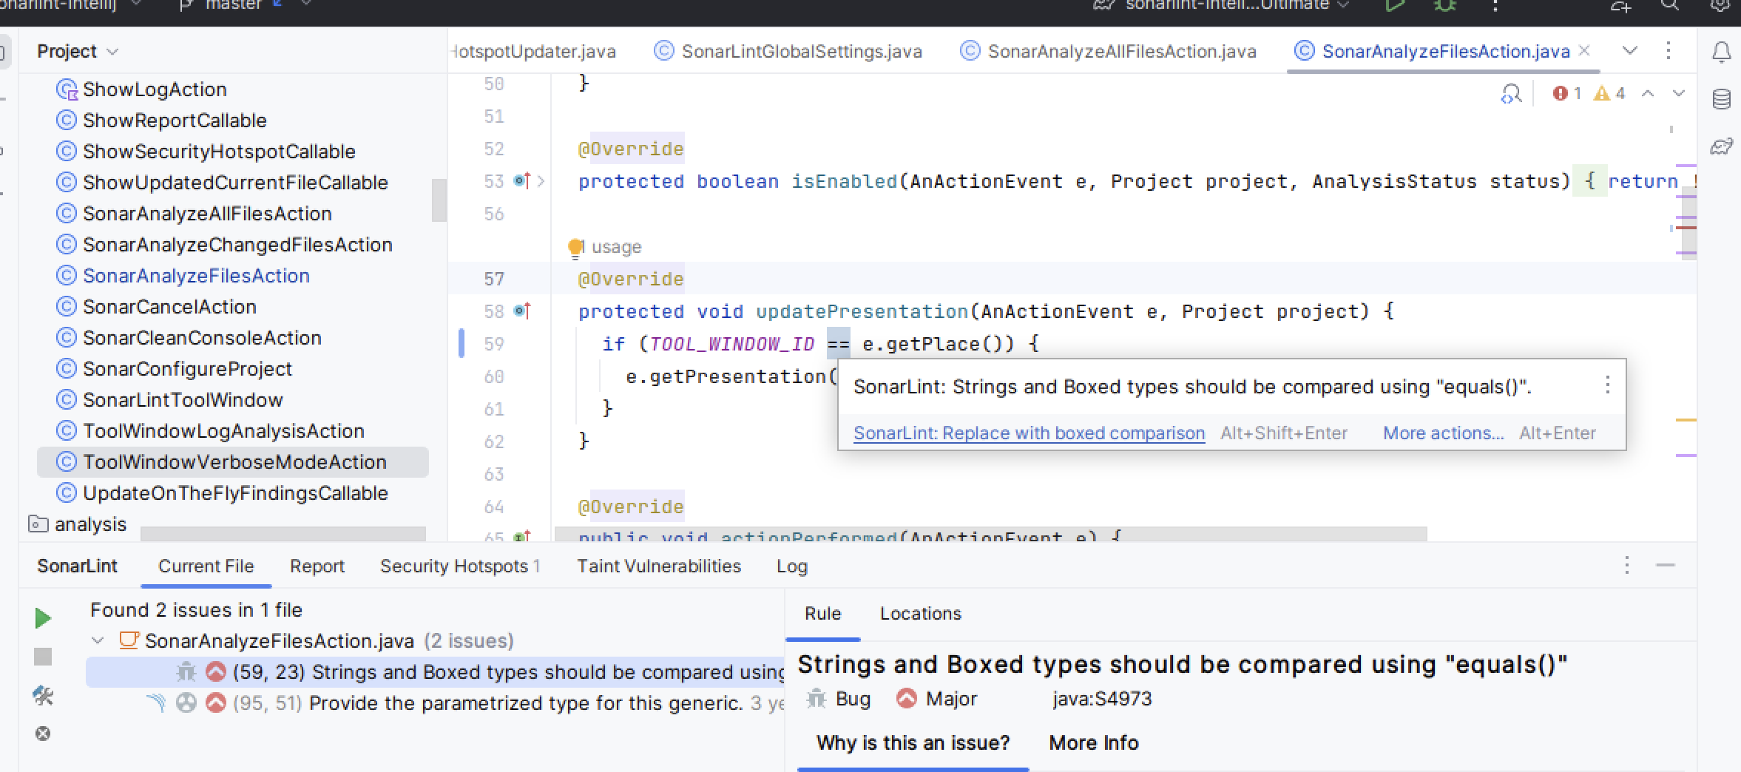Select ShowLogAction in project tree
Viewport: 1741px width, 772px height.
pos(154,89)
